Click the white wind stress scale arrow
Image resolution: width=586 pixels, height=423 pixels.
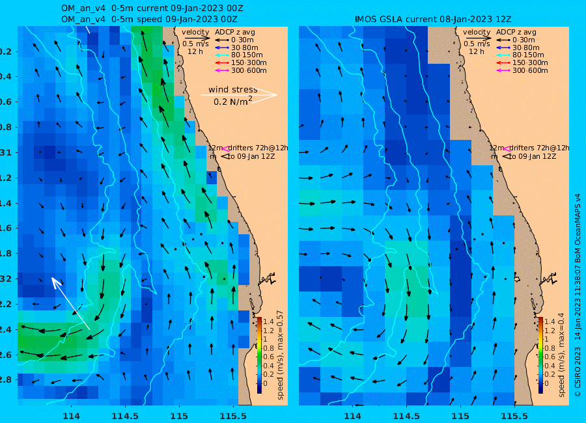[239, 95]
